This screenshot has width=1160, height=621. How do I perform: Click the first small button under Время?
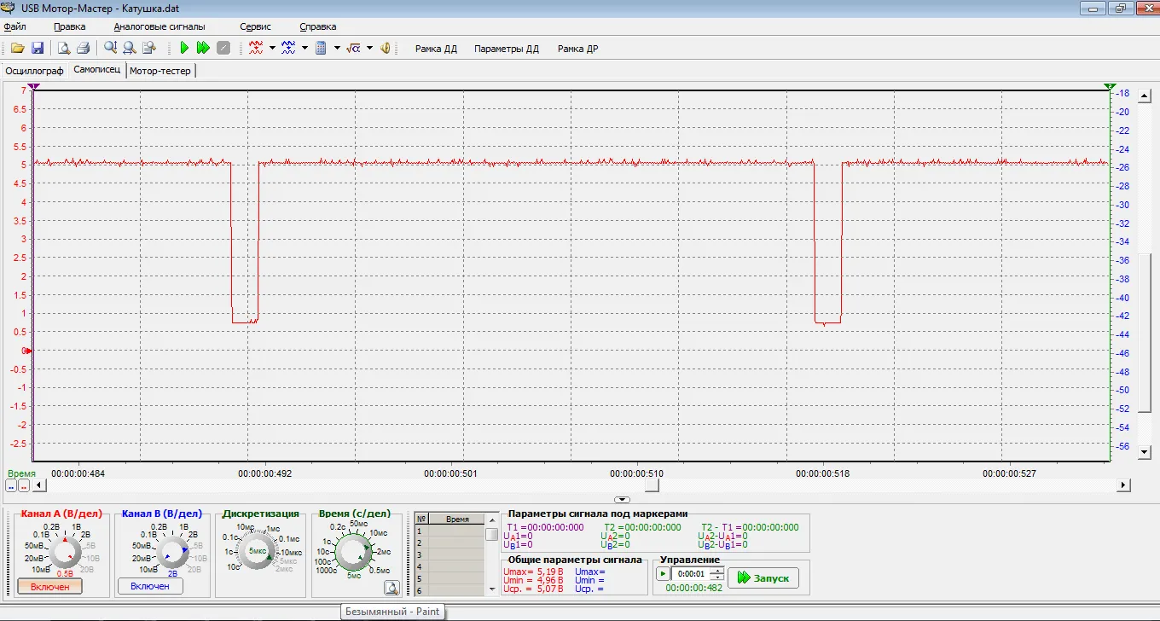point(11,485)
